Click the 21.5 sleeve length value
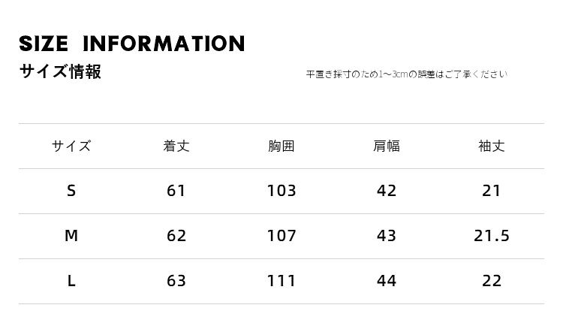Screen dimensions: 563x335 click(492, 236)
